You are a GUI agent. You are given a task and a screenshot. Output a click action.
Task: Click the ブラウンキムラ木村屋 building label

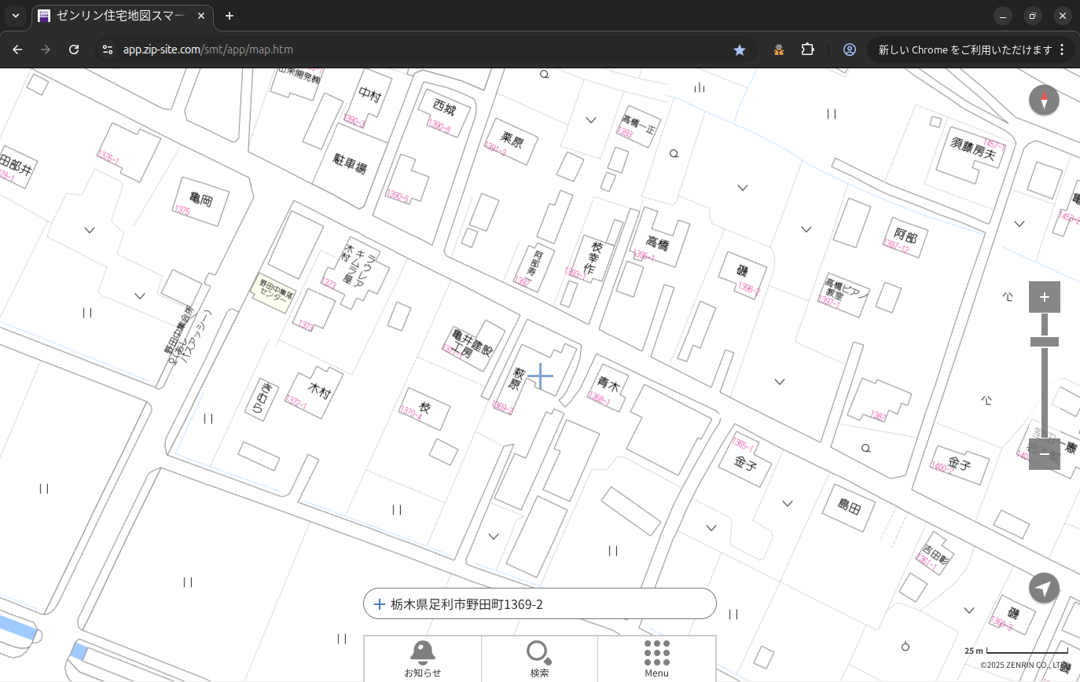tap(358, 267)
